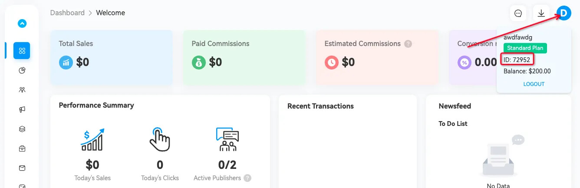Select the Paid Commissions card
This screenshot has height=188, width=580.
244,57
